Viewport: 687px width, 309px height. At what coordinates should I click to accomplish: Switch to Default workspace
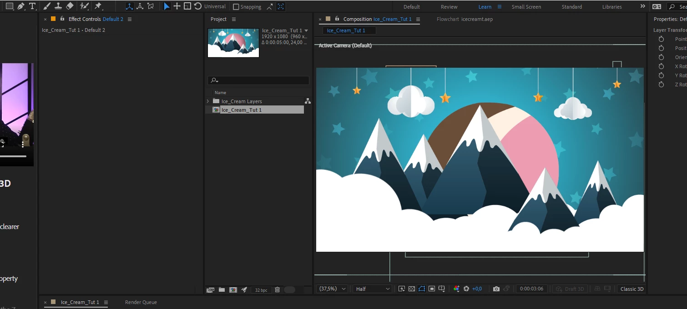click(x=412, y=7)
